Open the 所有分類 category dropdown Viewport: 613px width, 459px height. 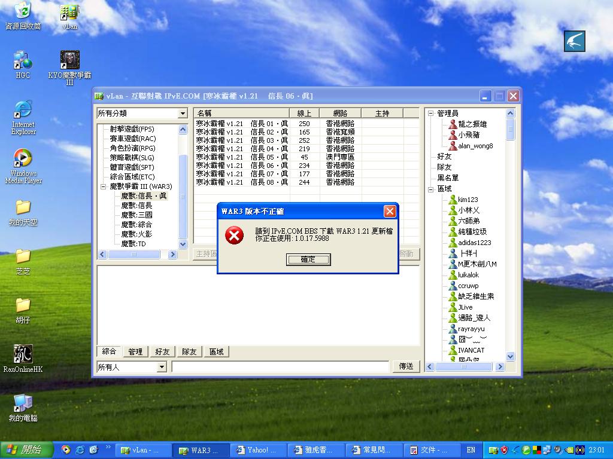click(x=183, y=114)
